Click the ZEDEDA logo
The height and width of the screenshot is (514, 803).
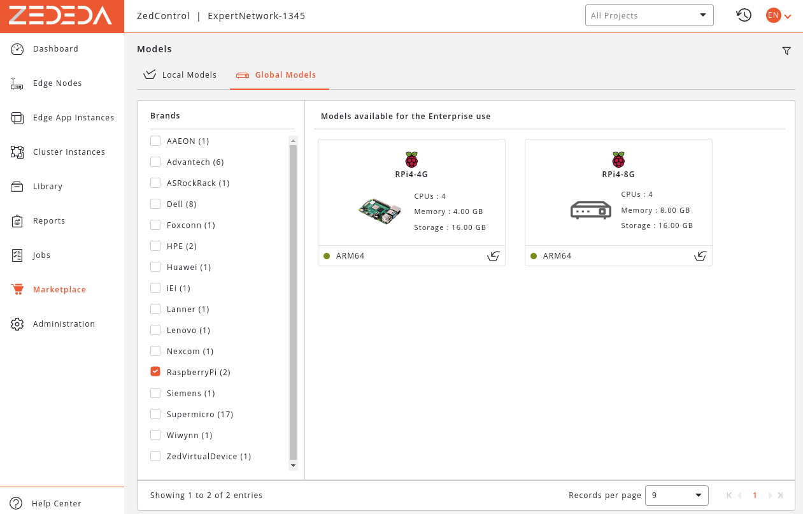(60, 16)
